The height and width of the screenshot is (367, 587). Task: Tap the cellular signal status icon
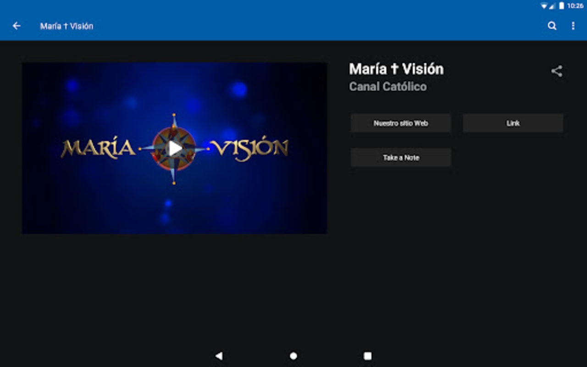pos(553,6)
